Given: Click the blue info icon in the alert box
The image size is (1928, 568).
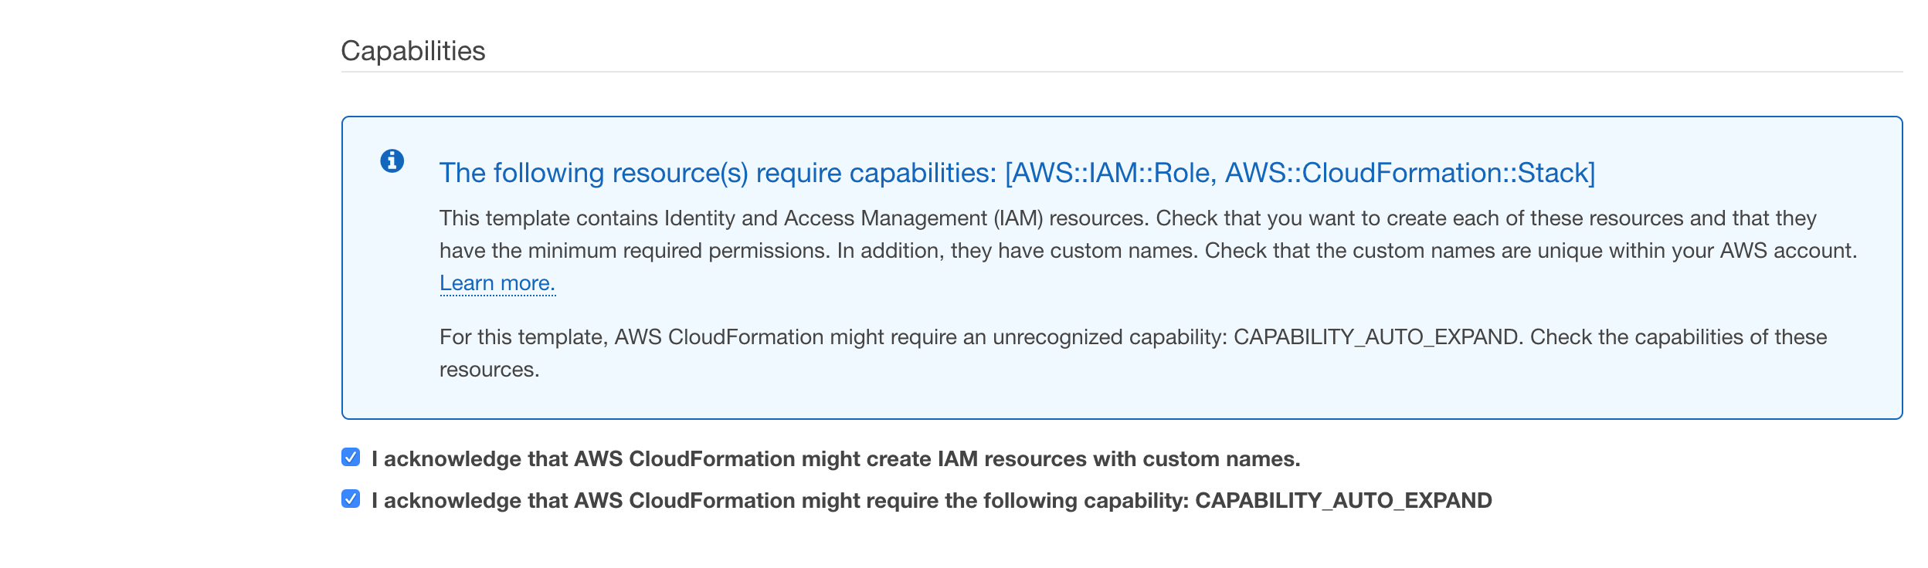Looking at the screenshot, I should click(x=392, y=161).
